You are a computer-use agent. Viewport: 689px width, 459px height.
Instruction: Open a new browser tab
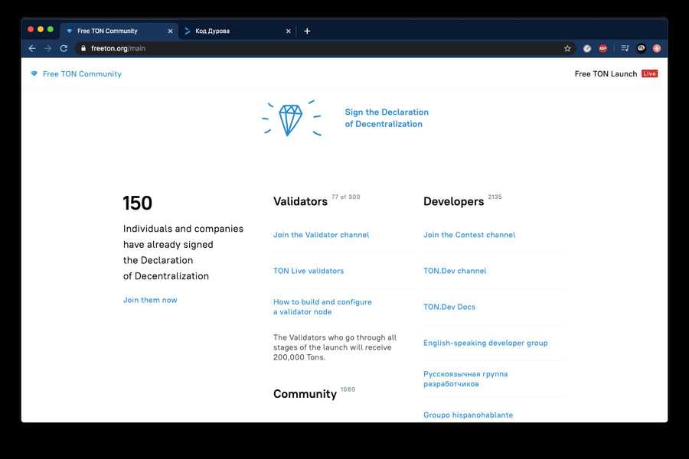point(307,31)
